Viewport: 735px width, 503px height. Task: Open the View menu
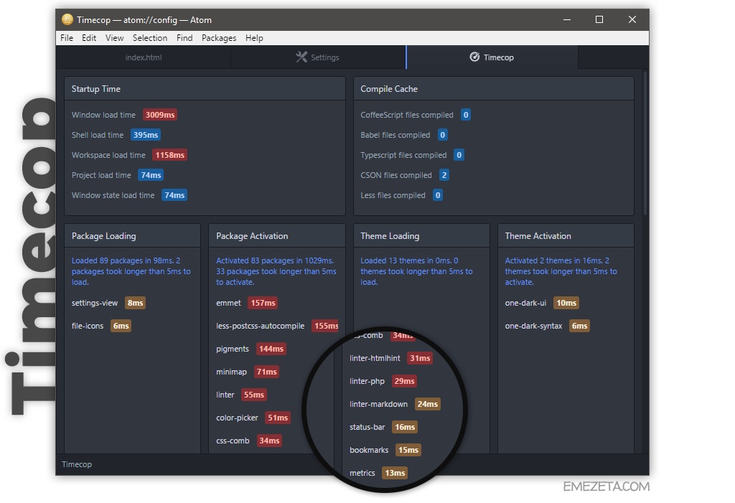(x=114, y=38)
